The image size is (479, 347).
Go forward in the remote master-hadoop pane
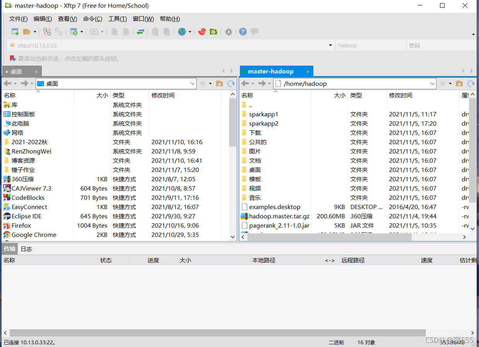click(x=262, y=83)
